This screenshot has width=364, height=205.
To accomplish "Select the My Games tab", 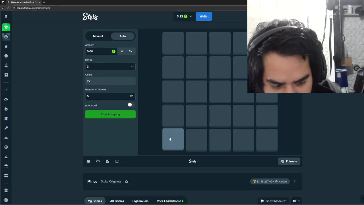I will point(95,201).
